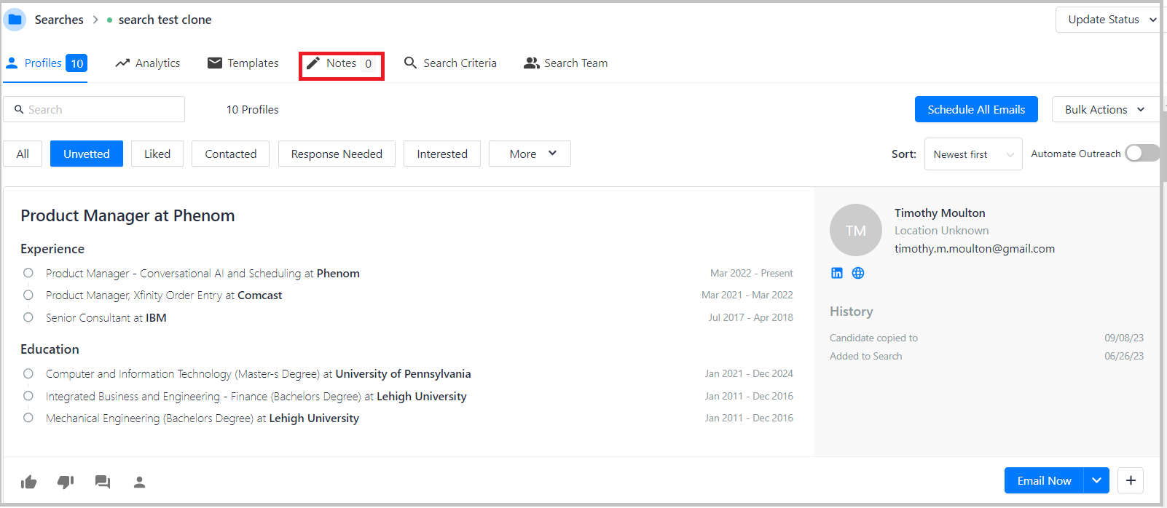
Task: Open the Templates tab
Action: 243,63
